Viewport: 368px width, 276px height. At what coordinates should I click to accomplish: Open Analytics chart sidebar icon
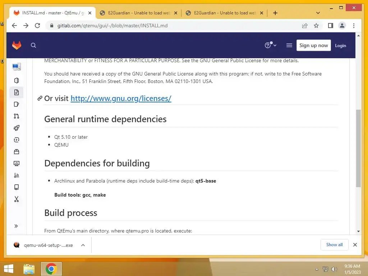[x=17, y=175]
